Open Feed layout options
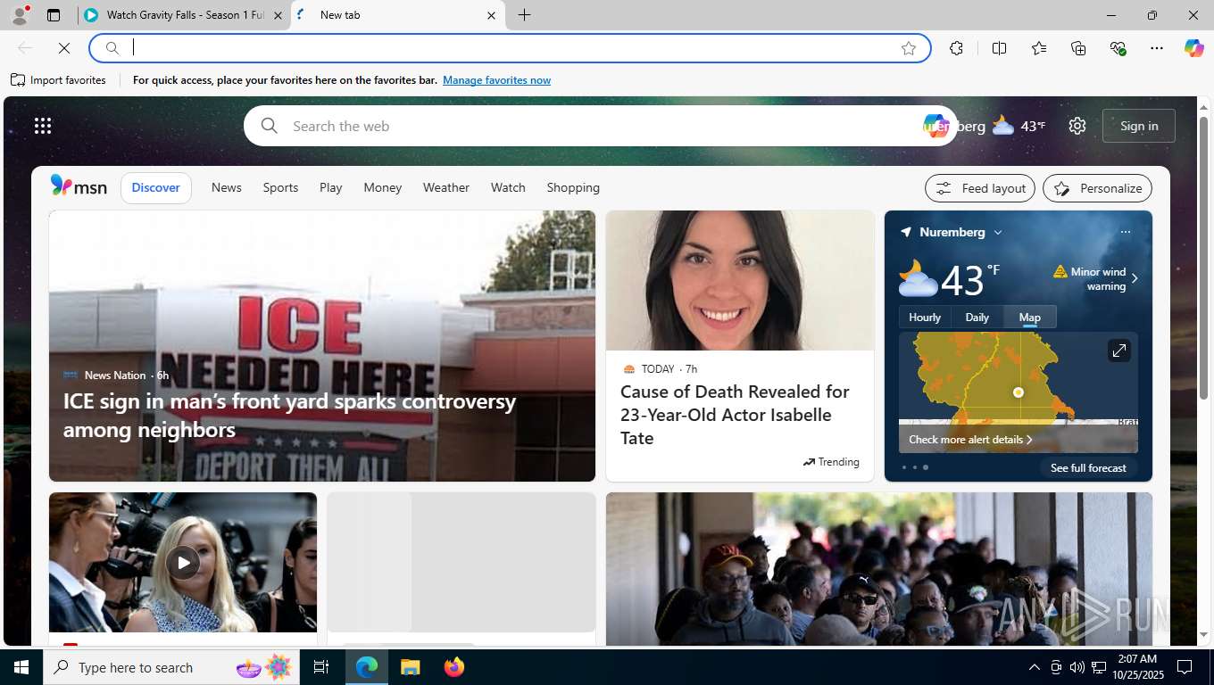This screenshot has height=685, width=1214. (x=980, y=188)
